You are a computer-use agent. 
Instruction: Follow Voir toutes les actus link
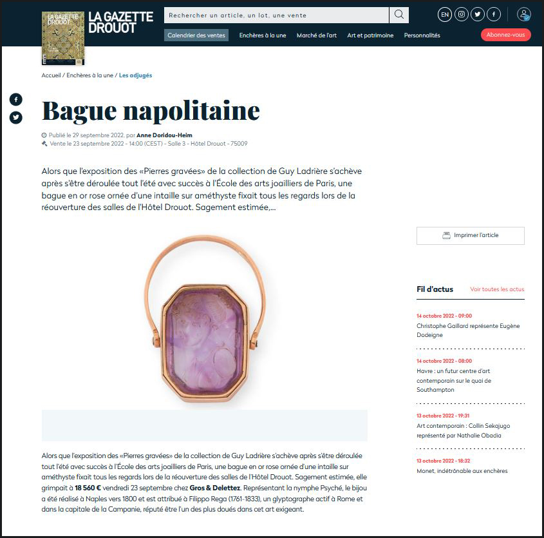(497, 289)
